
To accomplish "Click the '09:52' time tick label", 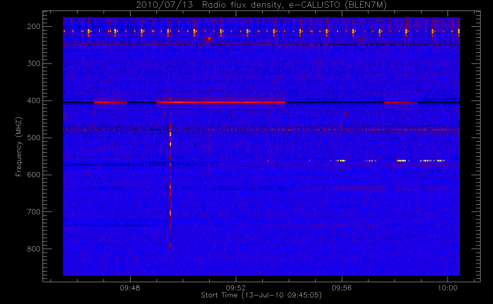I will coord(236,288).
